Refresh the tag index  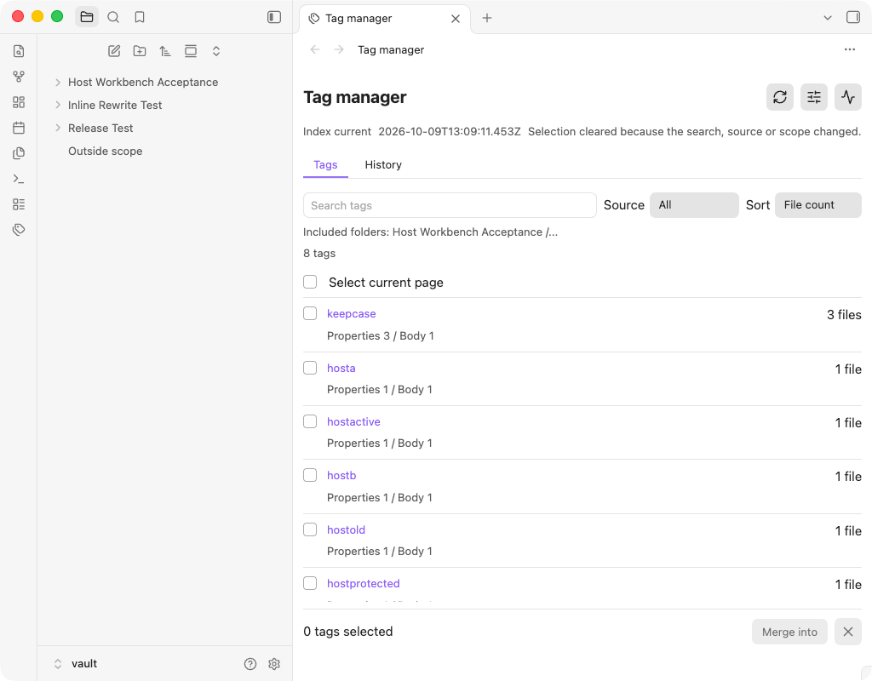pyautogui.click(x=780, y=97)
